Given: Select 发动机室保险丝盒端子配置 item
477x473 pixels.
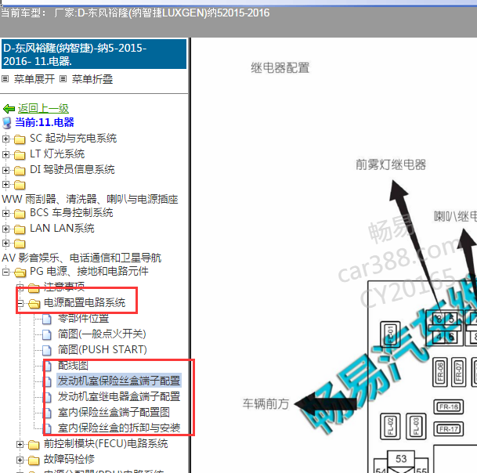Looking at the screenshot, I should 119,381.
